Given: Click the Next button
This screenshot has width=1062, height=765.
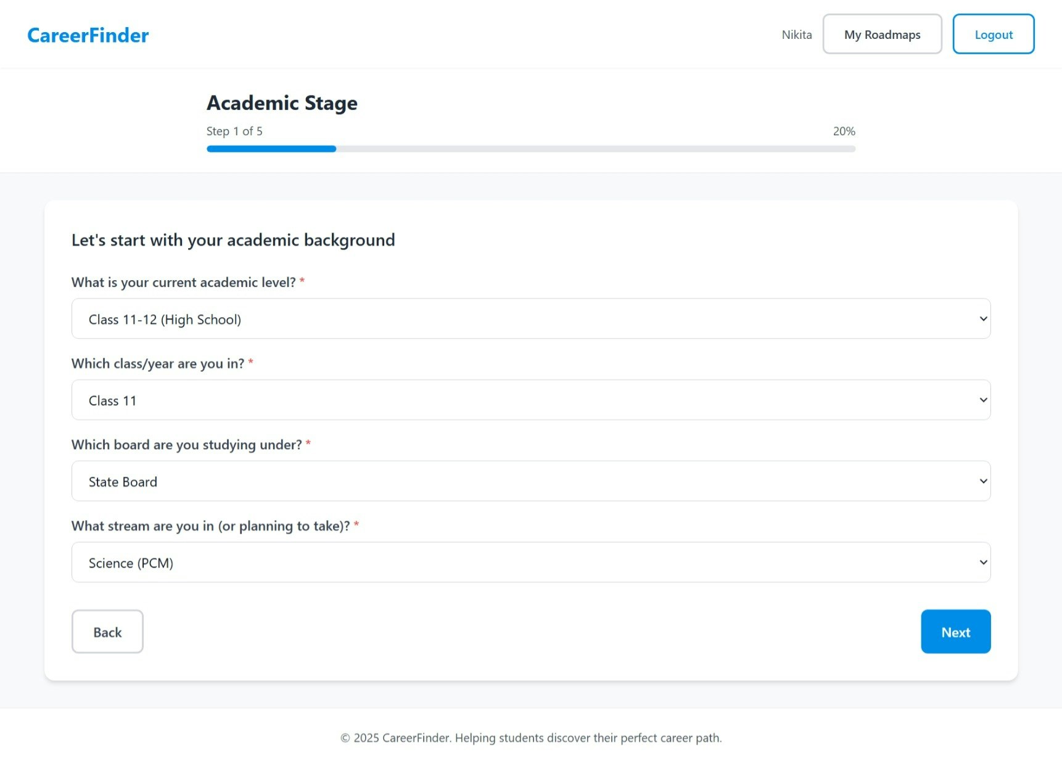Looking at the screenshot, I should click(x=955, y=632).
